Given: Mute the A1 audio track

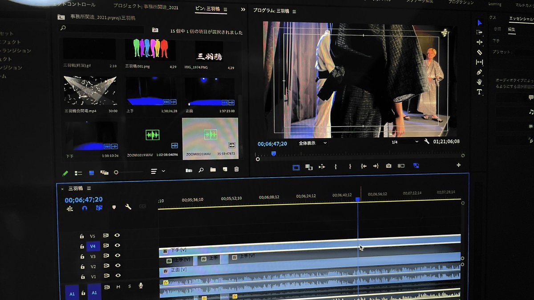Looking at the screenshot, I should point(118,287).
